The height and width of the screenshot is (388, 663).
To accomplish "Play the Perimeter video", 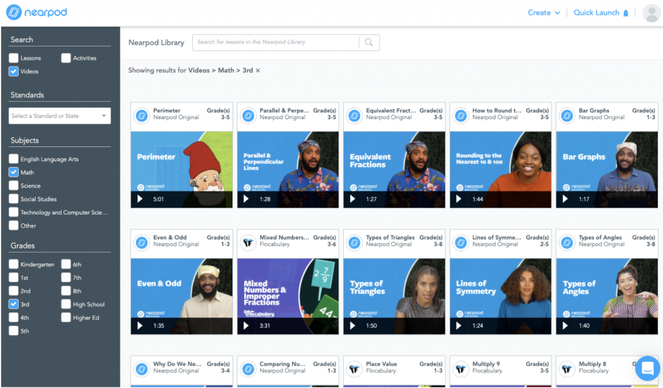I will tap(140, 199).
